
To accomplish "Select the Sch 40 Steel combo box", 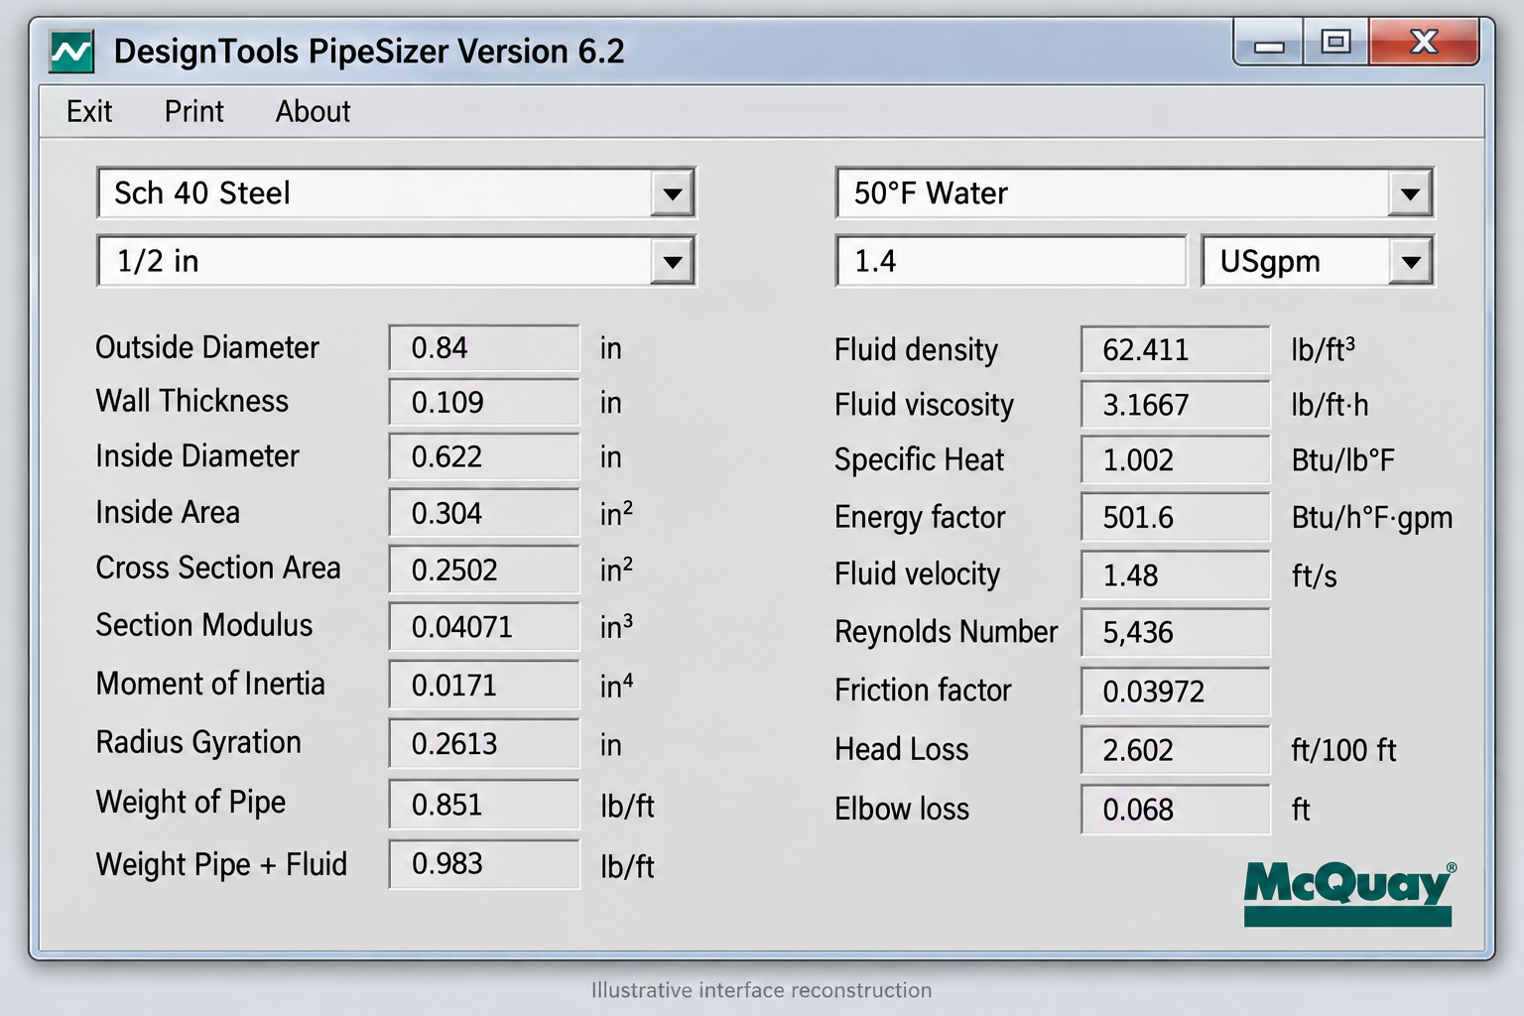I will coord(396,193).
